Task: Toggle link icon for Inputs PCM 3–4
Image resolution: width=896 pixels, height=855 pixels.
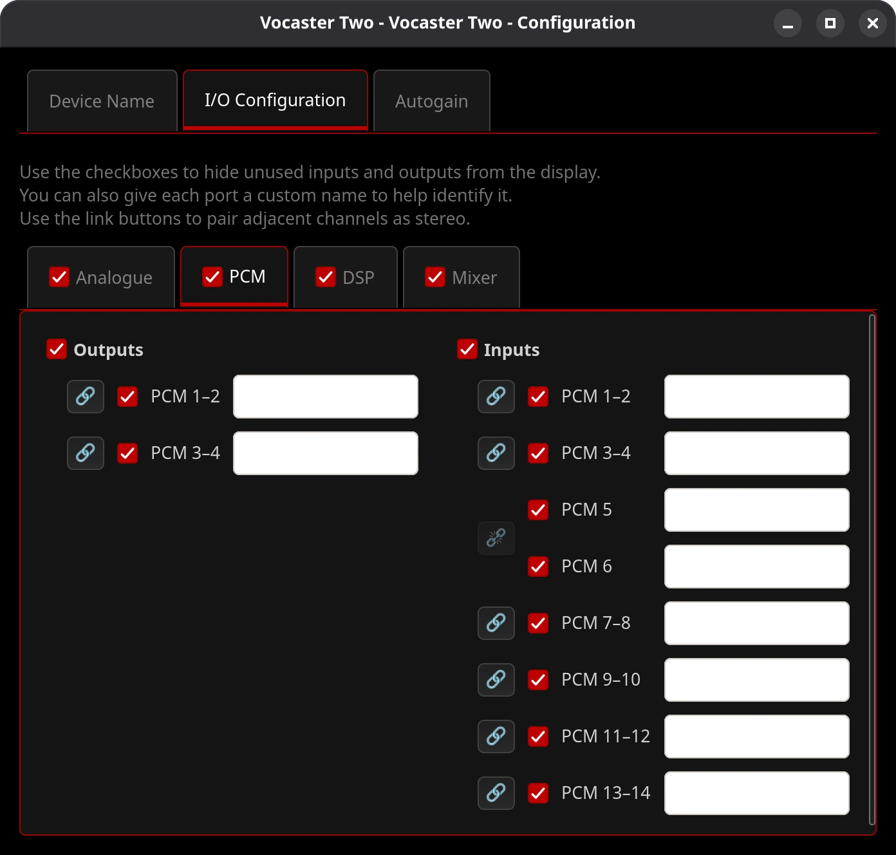Action: point(496,453)
